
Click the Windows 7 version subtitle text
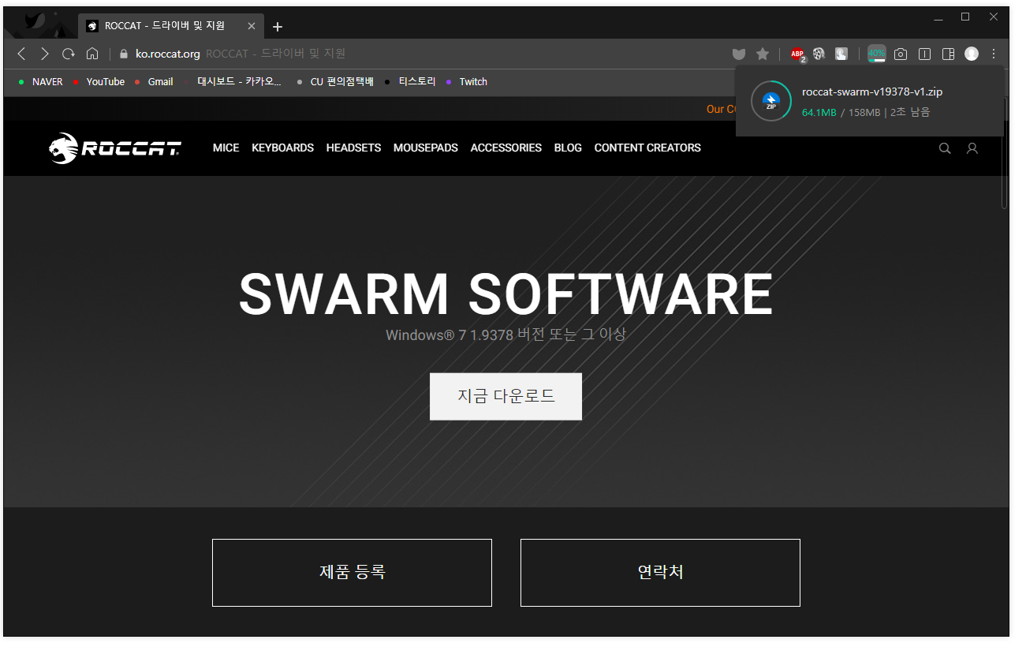tap(506, 335)
